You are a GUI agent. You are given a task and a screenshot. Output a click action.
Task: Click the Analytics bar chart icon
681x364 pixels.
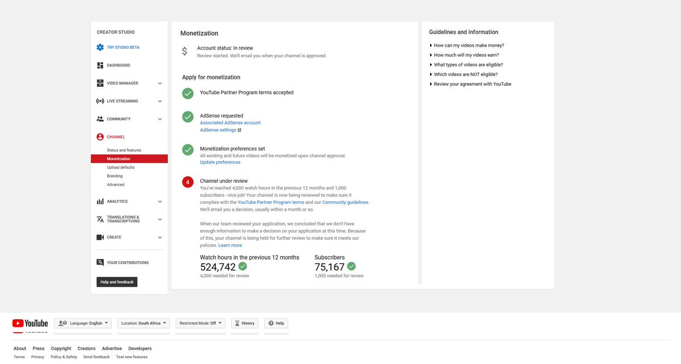pyautogui.click(x=100, y=202)
